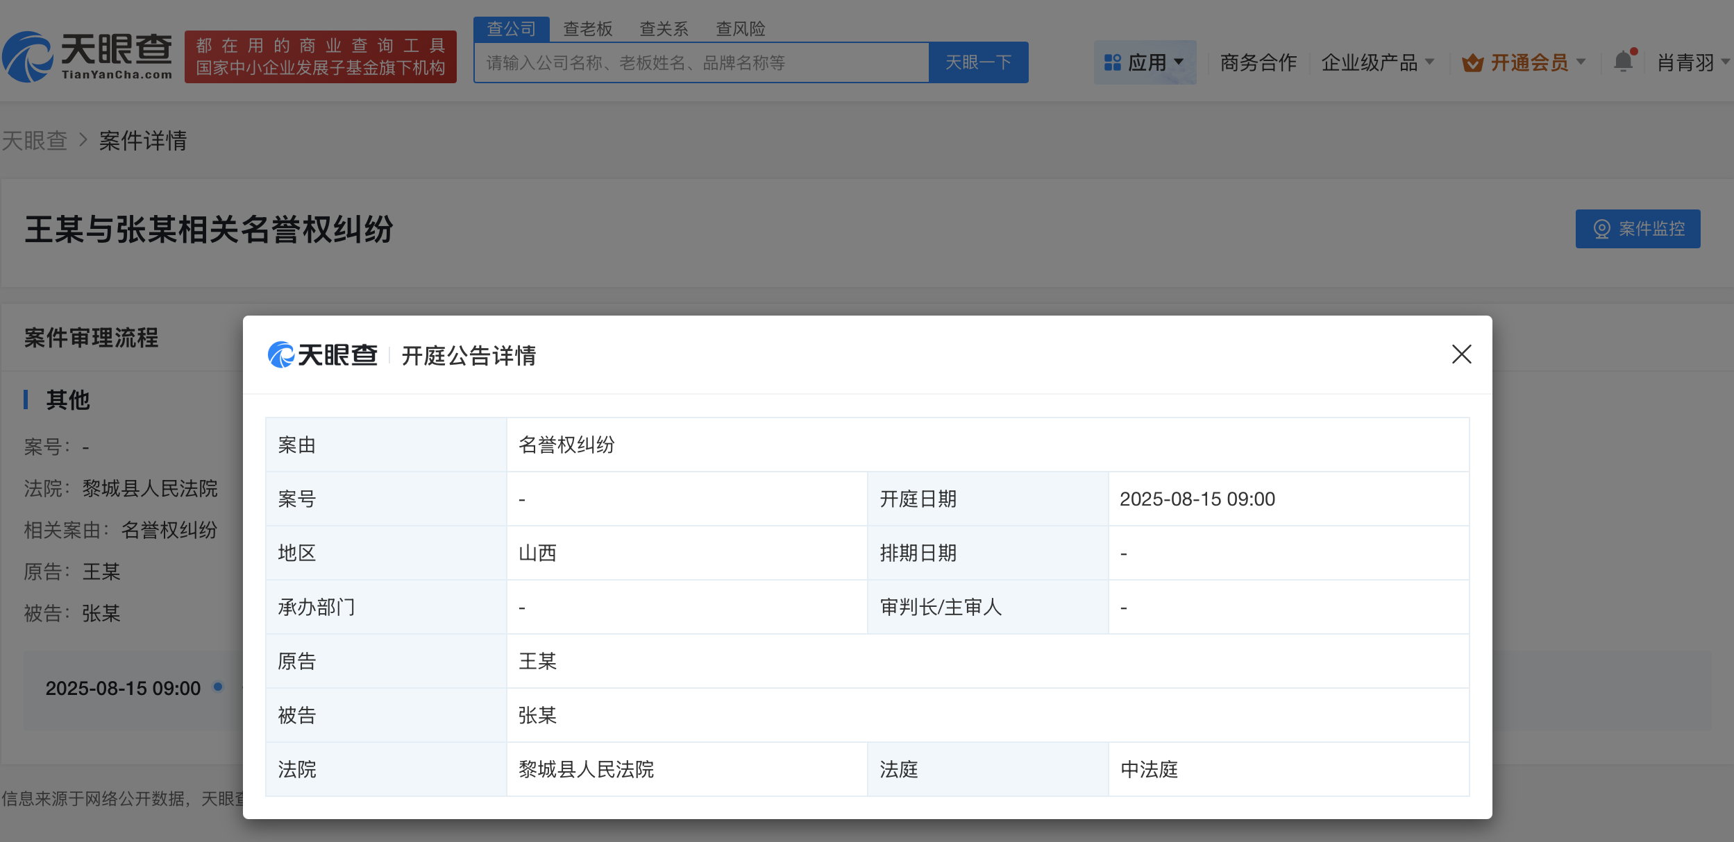Switch to the 查老板 search tab
1734x842 pixels.
click(x=588, y=28)
